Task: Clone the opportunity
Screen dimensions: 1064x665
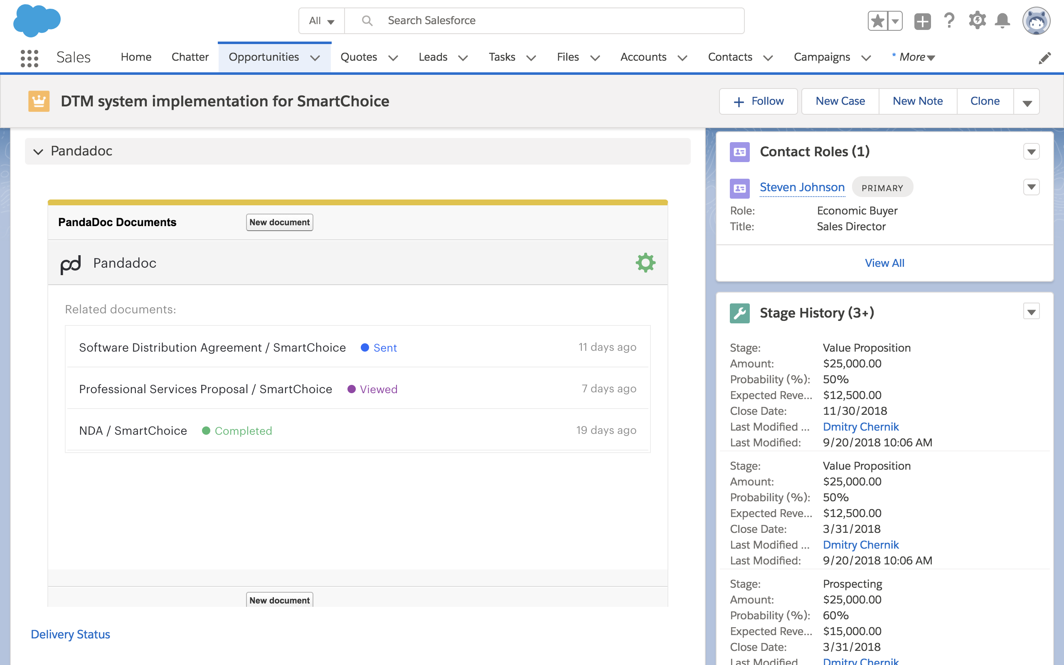Action: coord(985,101)
